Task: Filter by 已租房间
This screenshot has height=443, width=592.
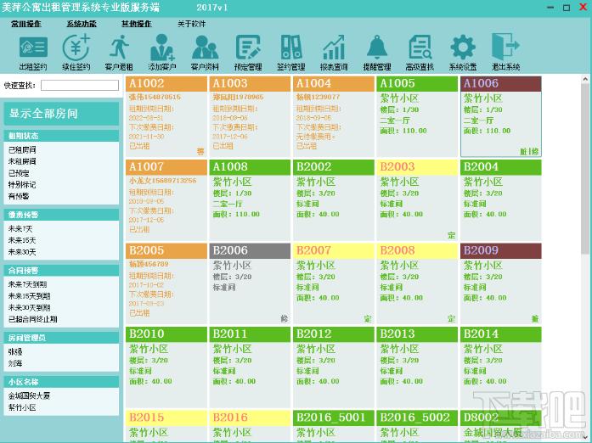Action: pyautogui.click(x=22, y=150)
